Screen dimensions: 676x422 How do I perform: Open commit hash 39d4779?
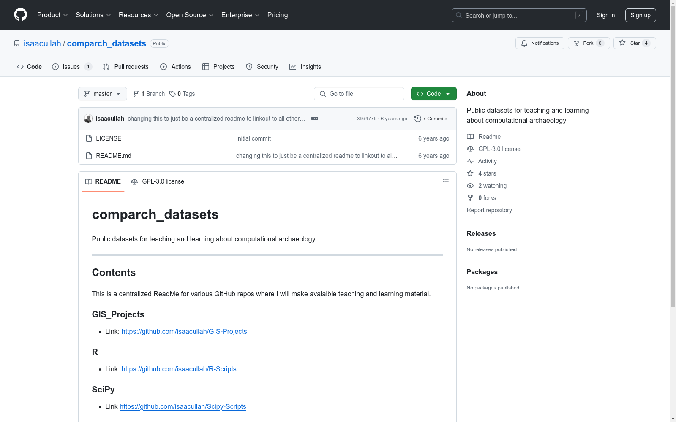[366, 119]
